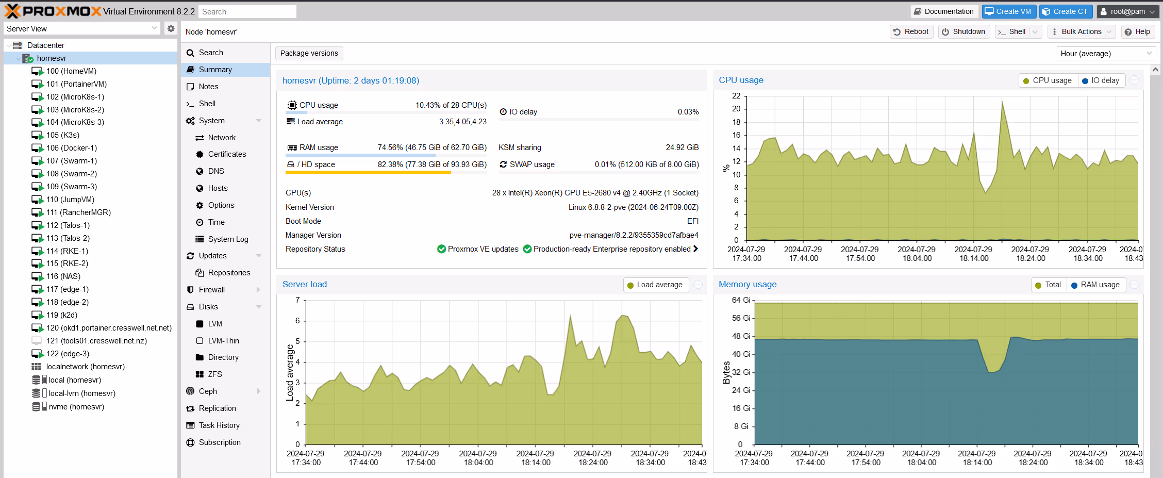Click the ZFS grid icon

pos(200,374)
